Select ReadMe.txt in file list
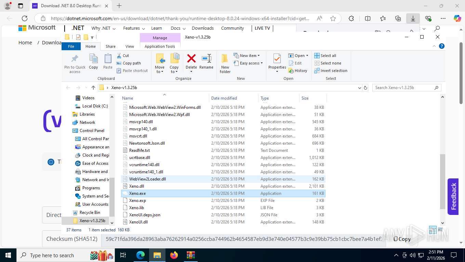The width and height of the screenshot is (465, 262). [139, 150]
